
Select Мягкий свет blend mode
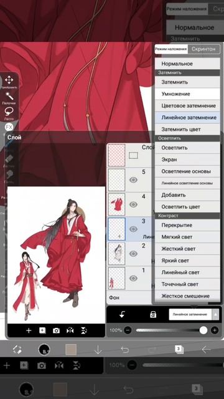(x=187, y=237)
